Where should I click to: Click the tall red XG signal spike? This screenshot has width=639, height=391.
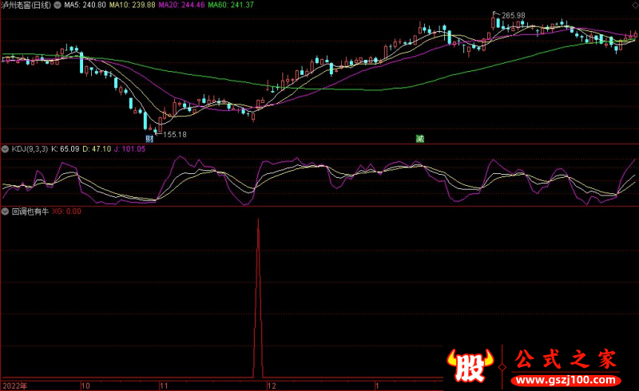pos(257,295)
